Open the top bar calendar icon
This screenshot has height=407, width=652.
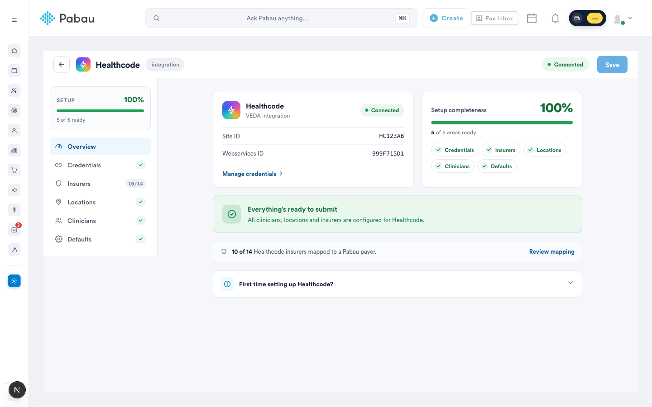[532, 18]
